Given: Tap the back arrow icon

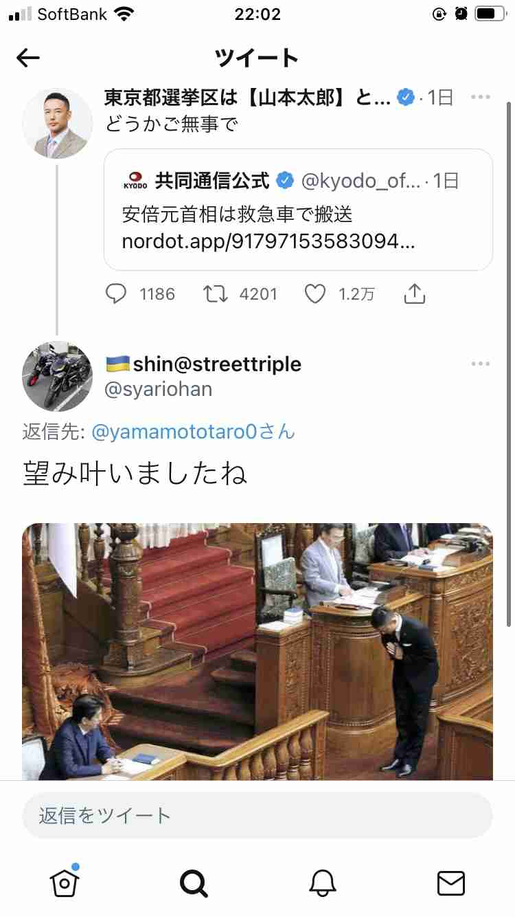Looking at the screenshot, I should pyautogui.click(x=28, y=58).
